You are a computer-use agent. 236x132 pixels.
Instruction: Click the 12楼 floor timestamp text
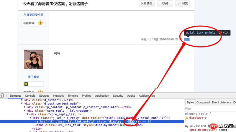pyautogui.click(x=167, y=39)
